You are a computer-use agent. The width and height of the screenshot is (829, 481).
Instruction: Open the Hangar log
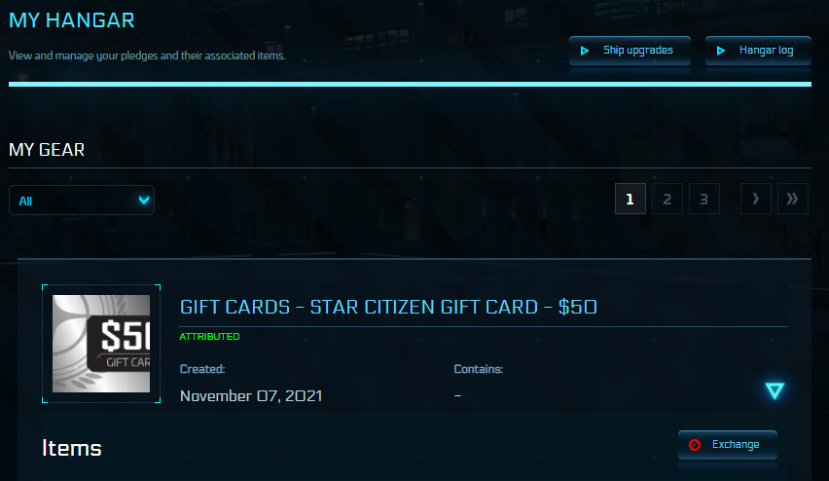(x=758, y=51)
